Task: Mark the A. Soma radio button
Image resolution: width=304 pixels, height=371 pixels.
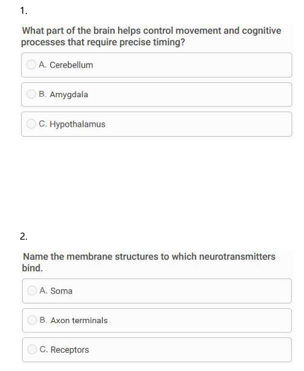Action: point(32,291)
